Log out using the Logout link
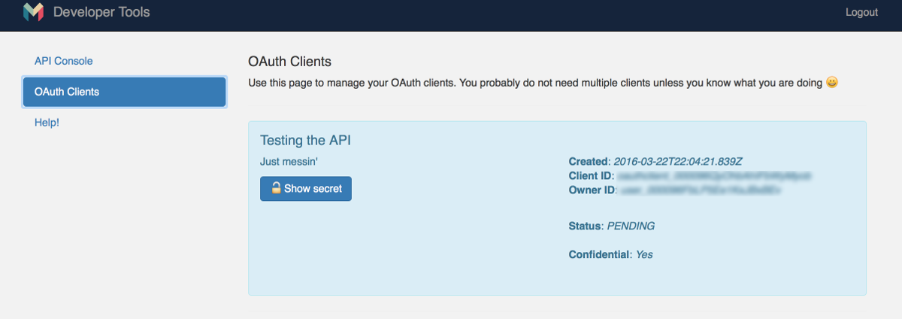This screenshot has height=319, width=902. click(861, 12)
